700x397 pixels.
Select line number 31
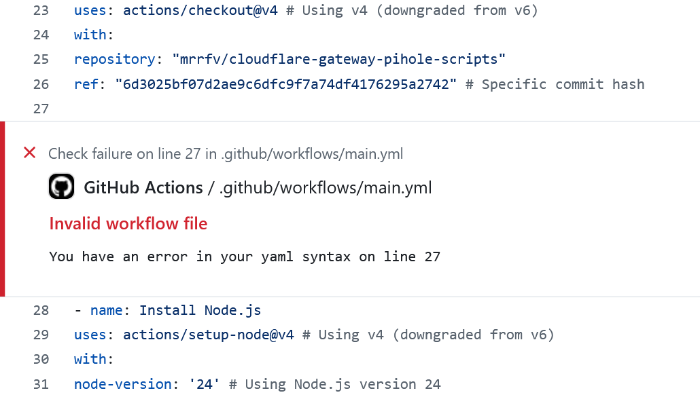click(41, 384)
